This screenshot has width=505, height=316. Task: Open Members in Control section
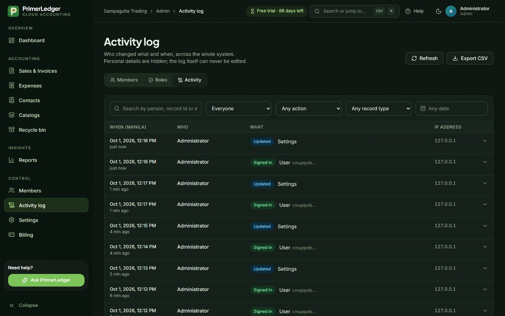[x=46, y=191]
